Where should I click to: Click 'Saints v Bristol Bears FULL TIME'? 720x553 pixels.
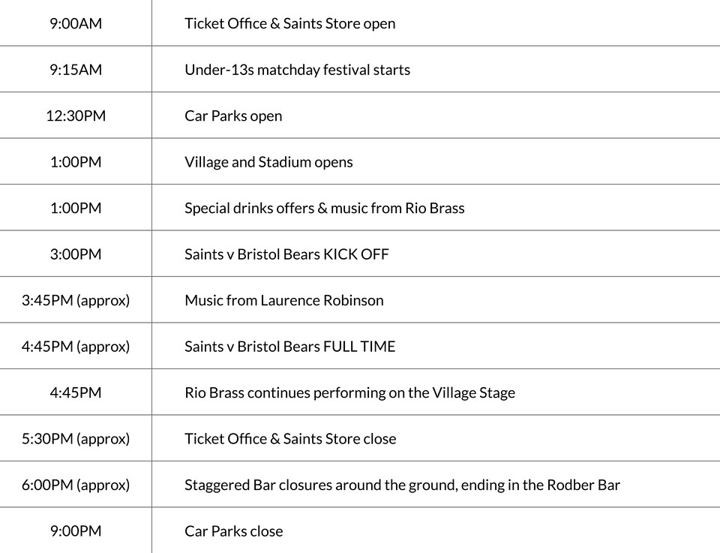click(289, 347)
